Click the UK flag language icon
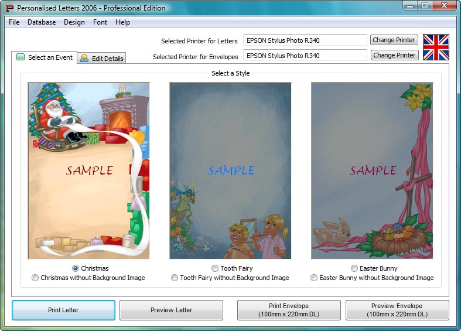This screenshot has width=461, height=331. (x=436, y=47)
